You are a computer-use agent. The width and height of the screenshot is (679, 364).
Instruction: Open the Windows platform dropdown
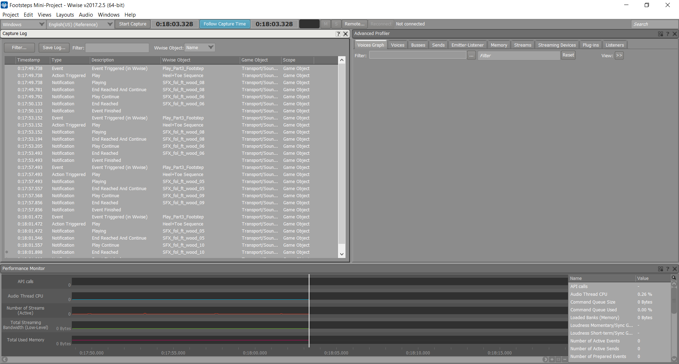(23, 24)
